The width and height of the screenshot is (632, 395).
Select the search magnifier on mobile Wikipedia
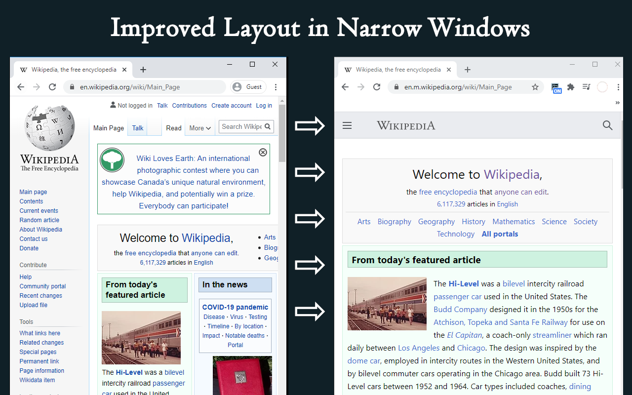pos(607,125)
